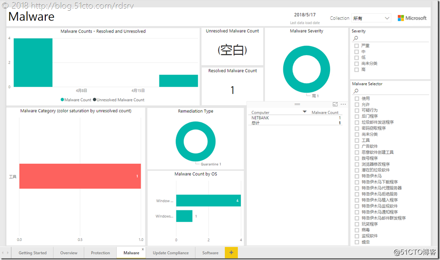Check 工具 in Malware Selector
This screenshot has width=440, height=260.
[x=357, y=140]
